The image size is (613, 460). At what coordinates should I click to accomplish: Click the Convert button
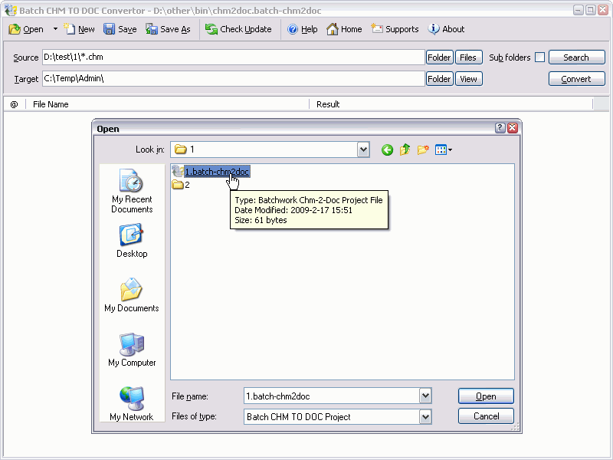pyautogui.click(x=577, y=79)
